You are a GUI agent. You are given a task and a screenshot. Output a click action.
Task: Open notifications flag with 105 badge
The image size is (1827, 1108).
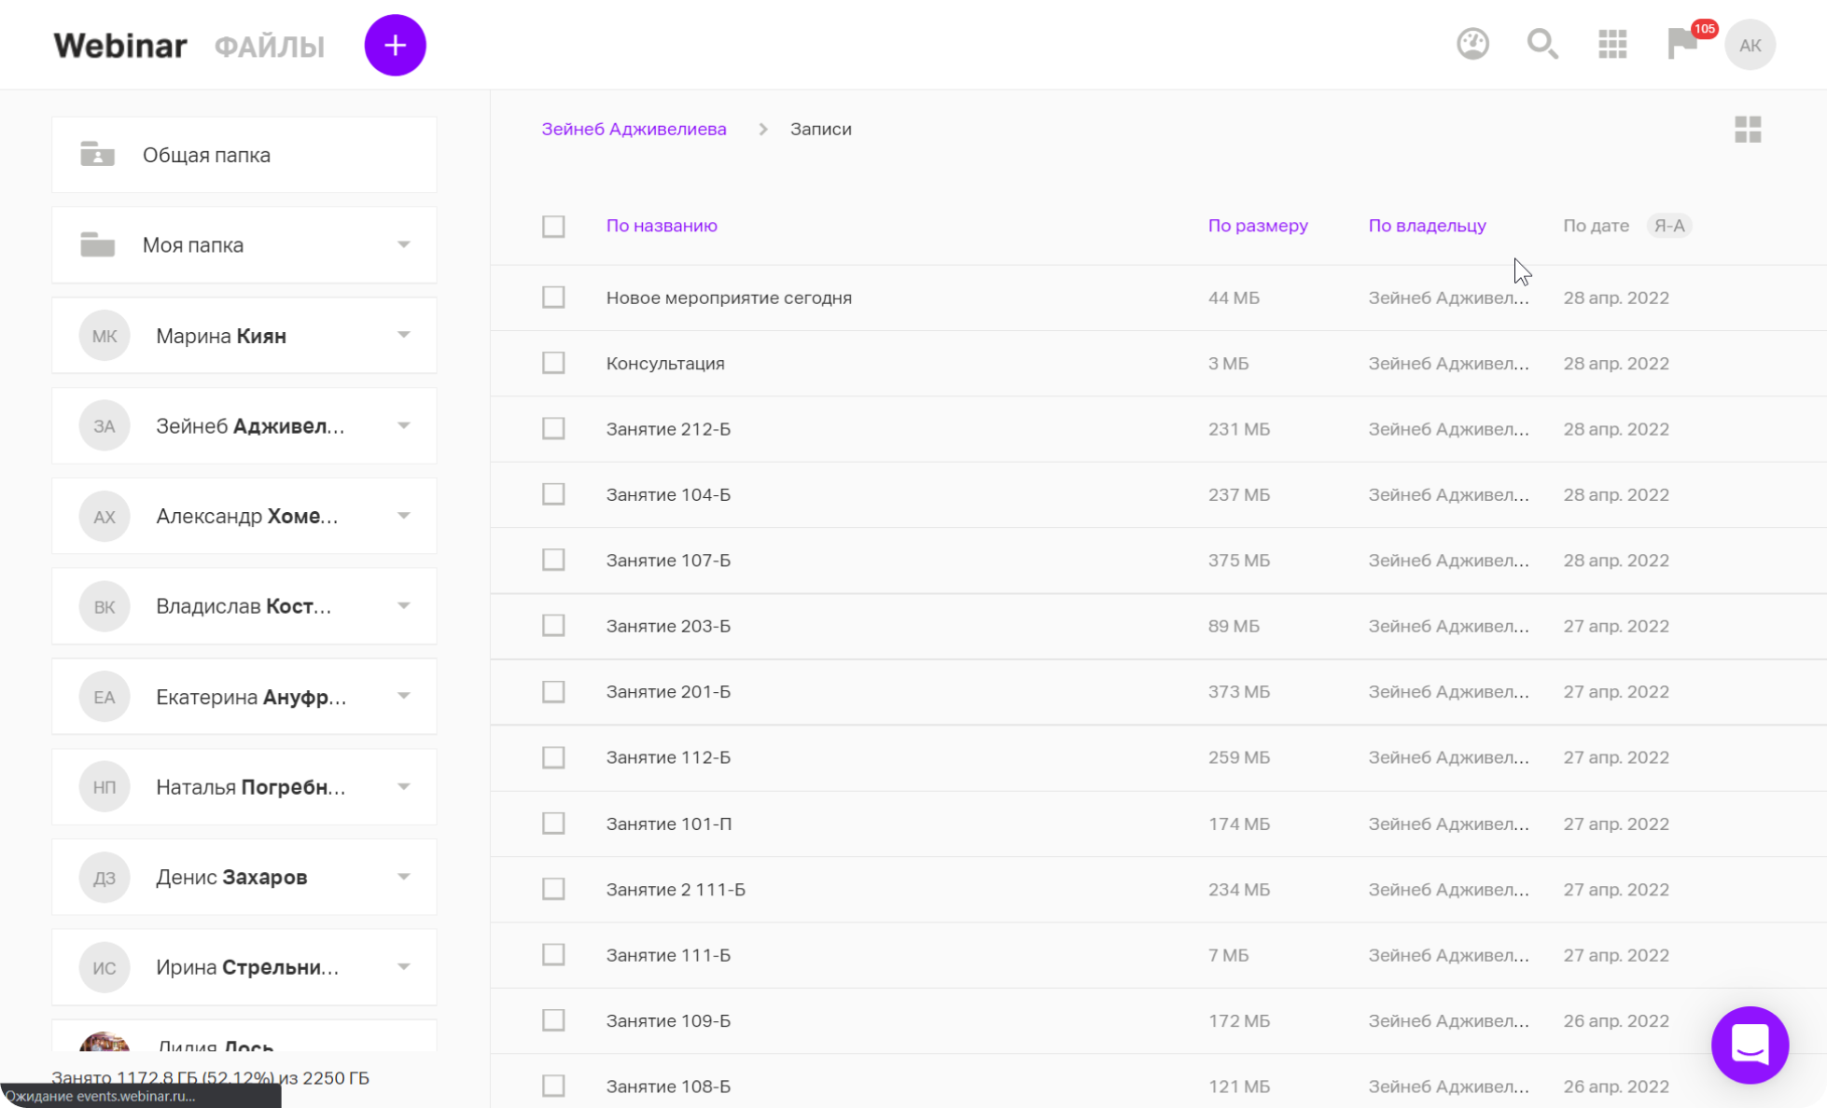click(1682, 44)
